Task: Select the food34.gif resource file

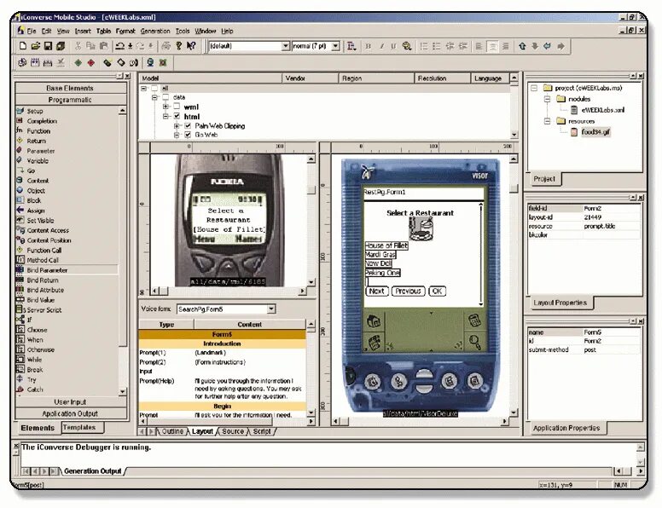Action: [595, 132]
